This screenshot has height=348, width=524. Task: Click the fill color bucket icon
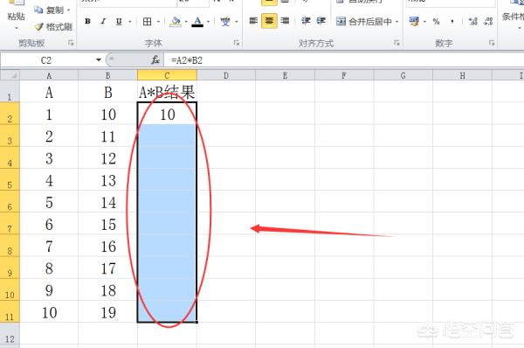(x=176, y=21)
